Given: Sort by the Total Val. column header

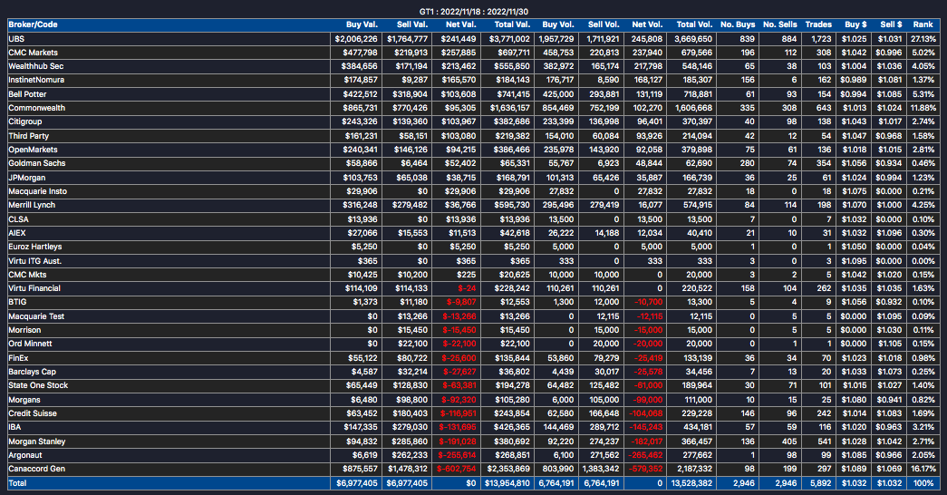Looking at the screenshot, I should (512, 24).
